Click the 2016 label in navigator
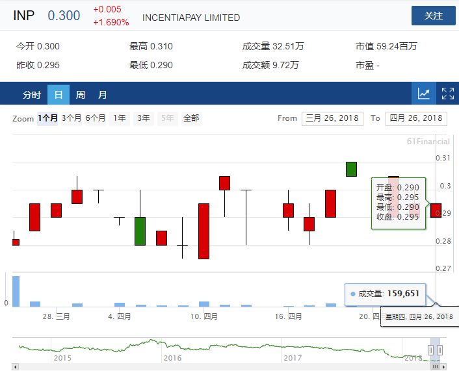459x371 pixels. (x=172, y=358)
